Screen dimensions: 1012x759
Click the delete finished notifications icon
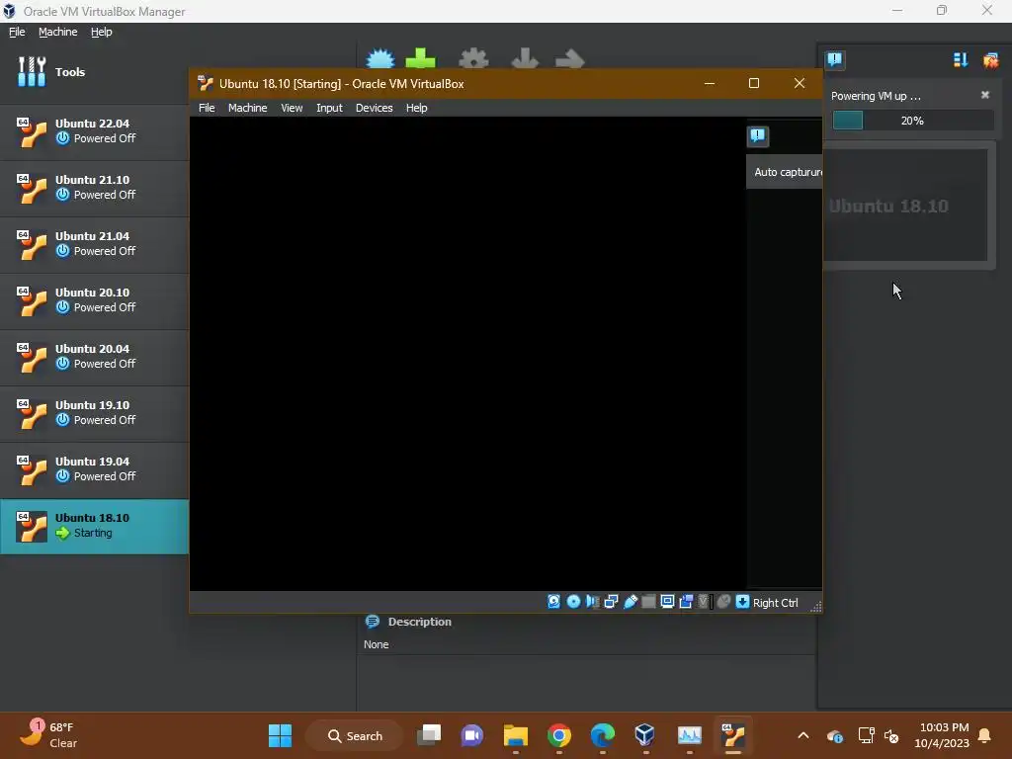coord(990,60)
